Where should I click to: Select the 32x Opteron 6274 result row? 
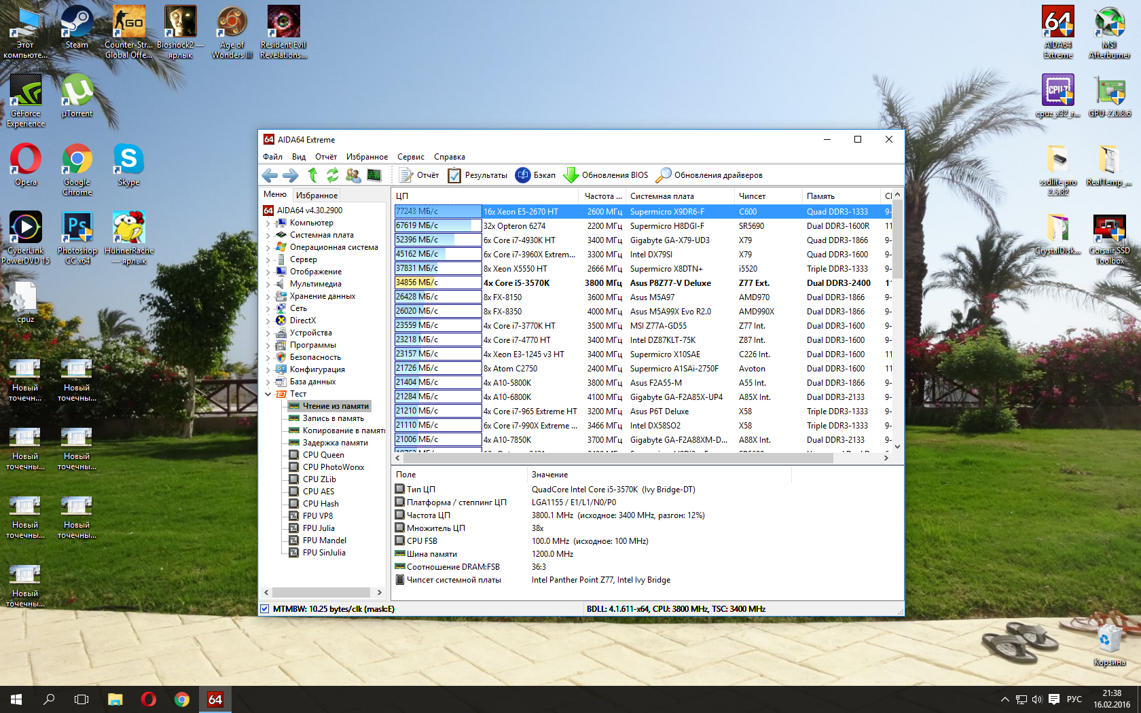[642, 226]
